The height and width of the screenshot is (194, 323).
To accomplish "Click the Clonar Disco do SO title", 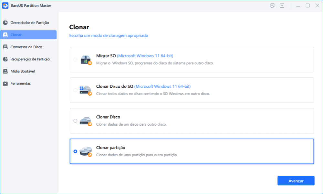I will coord(115,86).
